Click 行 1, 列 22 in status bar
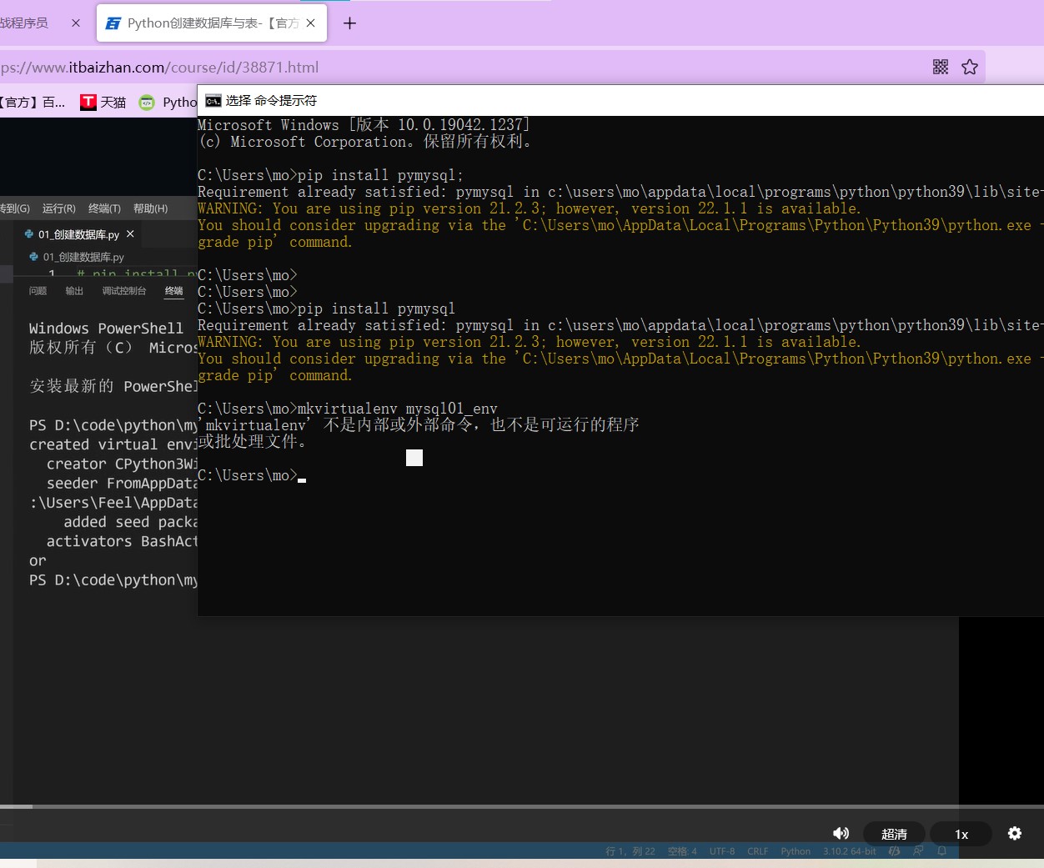Viewport: 1044px width, 868px height. 630,851
